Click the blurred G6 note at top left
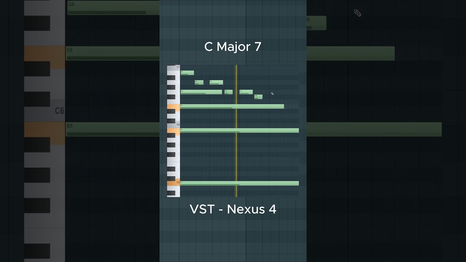The image size is (466, 262). pos(113,7)
